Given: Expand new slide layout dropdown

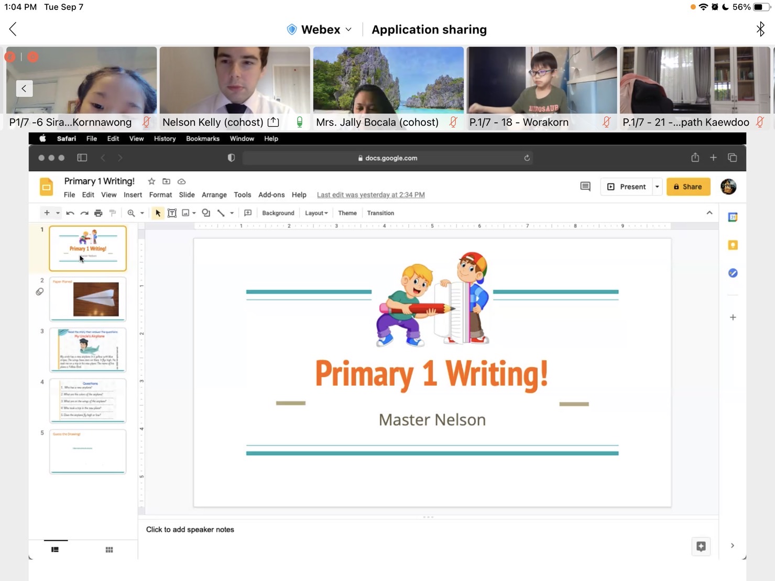Looking at the screenshot, I should point(58,213).
